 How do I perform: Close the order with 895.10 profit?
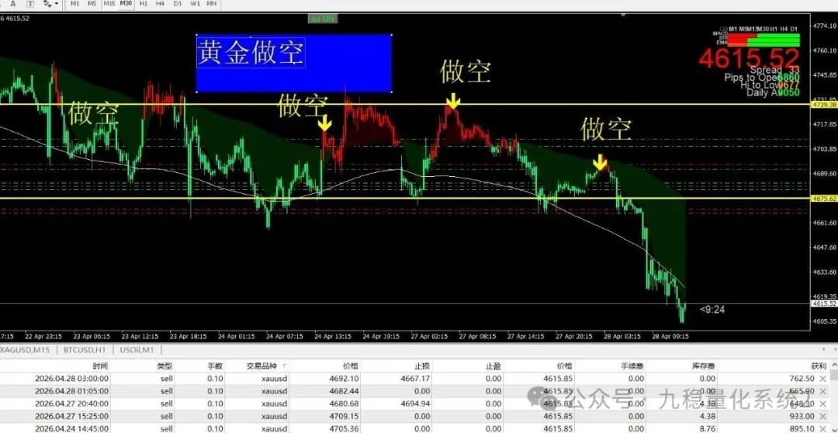822,428
